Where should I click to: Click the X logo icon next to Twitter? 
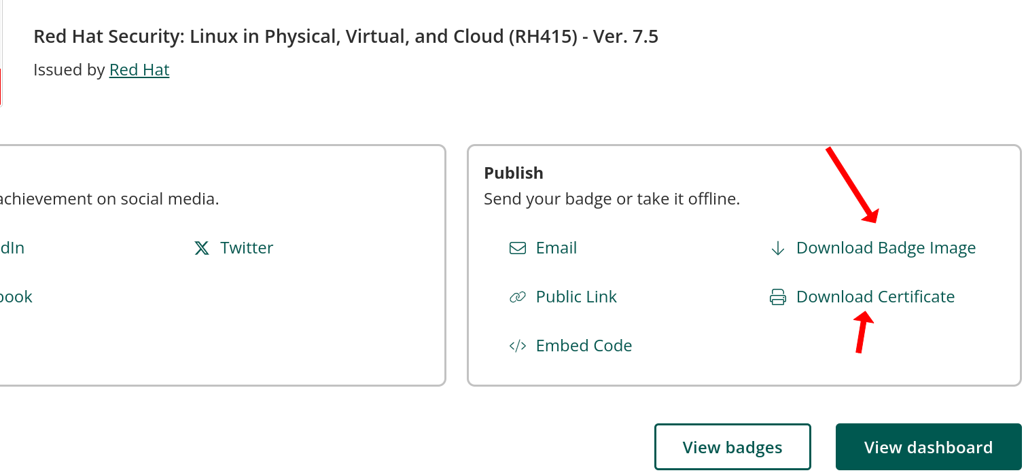click(201, 247)
